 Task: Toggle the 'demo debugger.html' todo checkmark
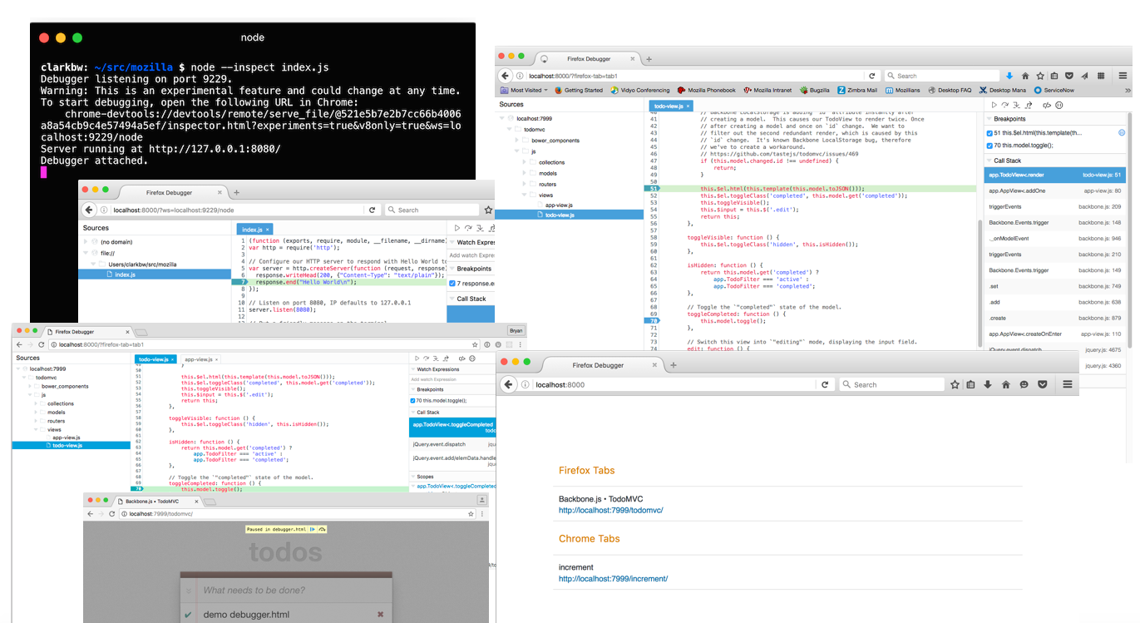[189, 615]
